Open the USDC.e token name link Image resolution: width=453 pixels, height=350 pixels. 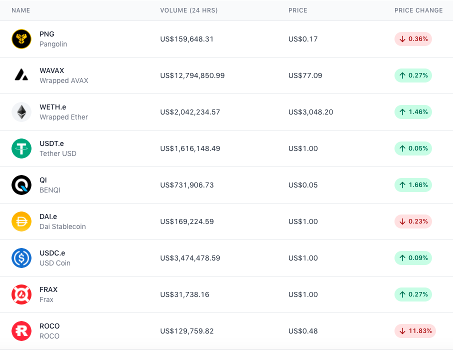[x=52, y=253]
